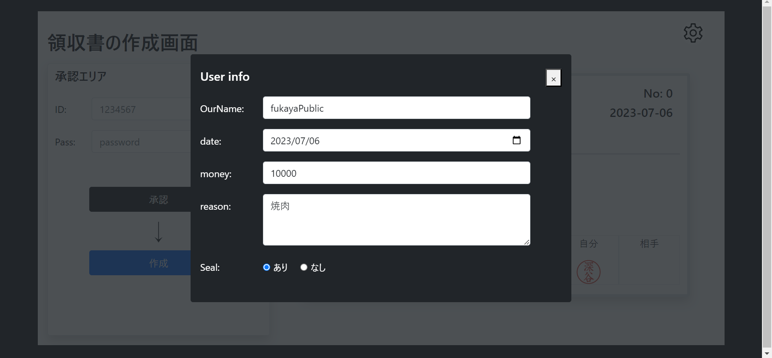Click the OurName input showing fukayaPublic
The image size is (772, 358).
(x=396, y=108)
